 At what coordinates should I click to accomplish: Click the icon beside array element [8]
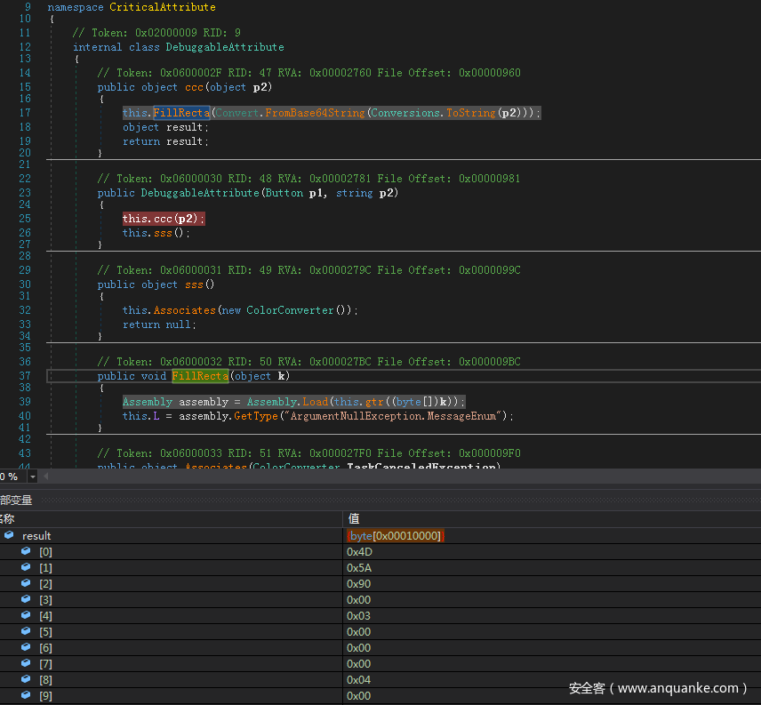tap(26, 679)
